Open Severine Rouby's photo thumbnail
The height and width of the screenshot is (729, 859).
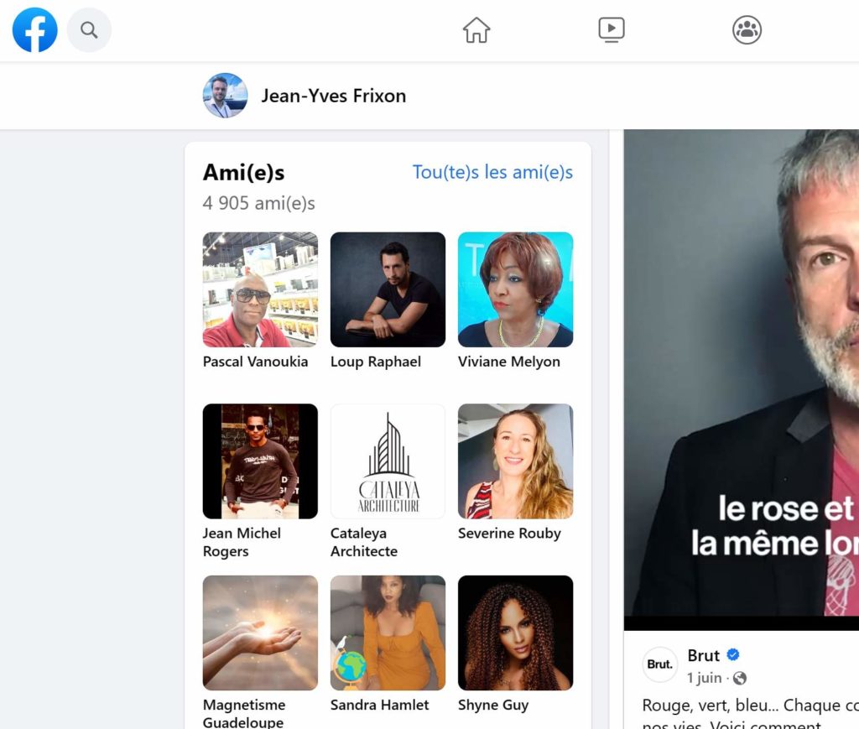point(516,461)
